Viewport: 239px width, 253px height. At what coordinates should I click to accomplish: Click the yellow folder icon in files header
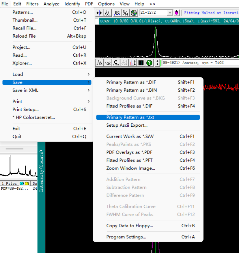pos(27,183)
